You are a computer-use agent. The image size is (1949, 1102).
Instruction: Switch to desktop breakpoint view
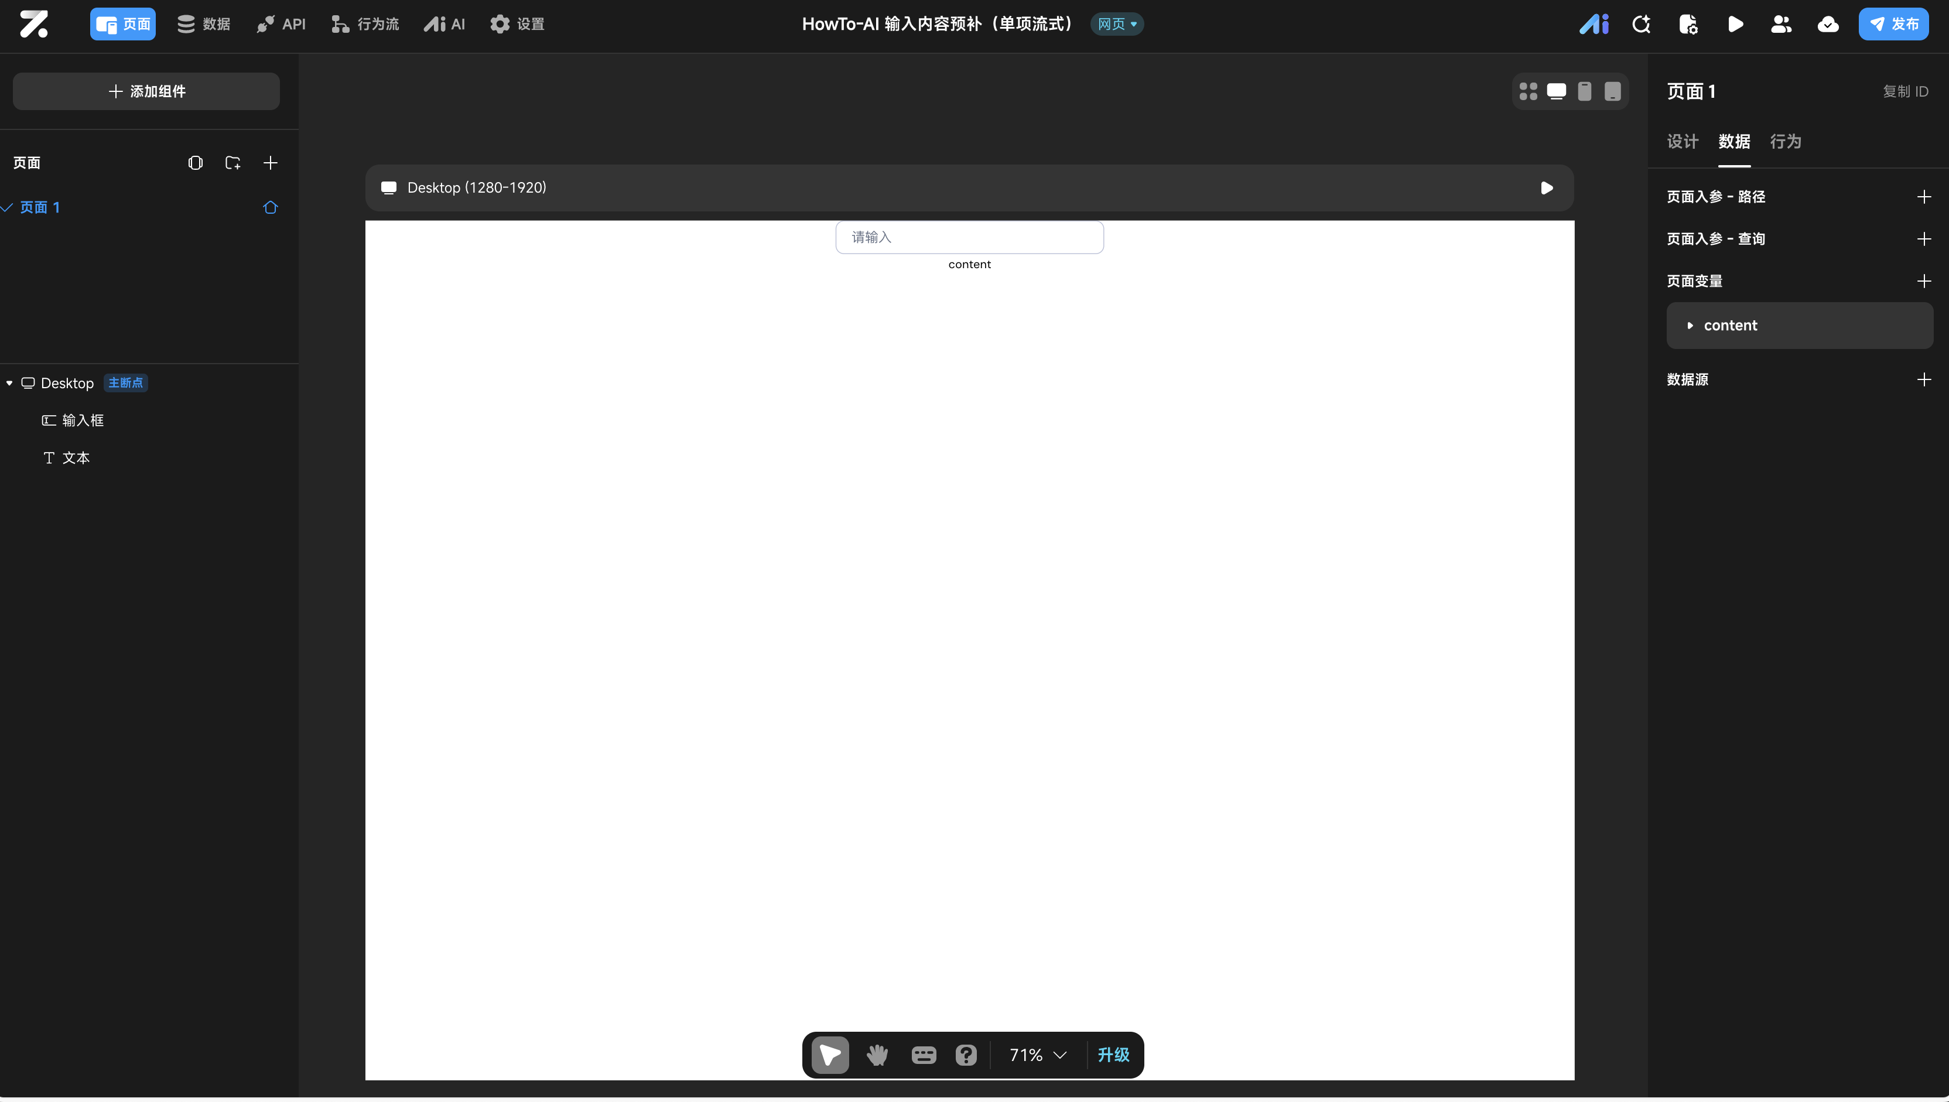click(x=1556, y=91)
